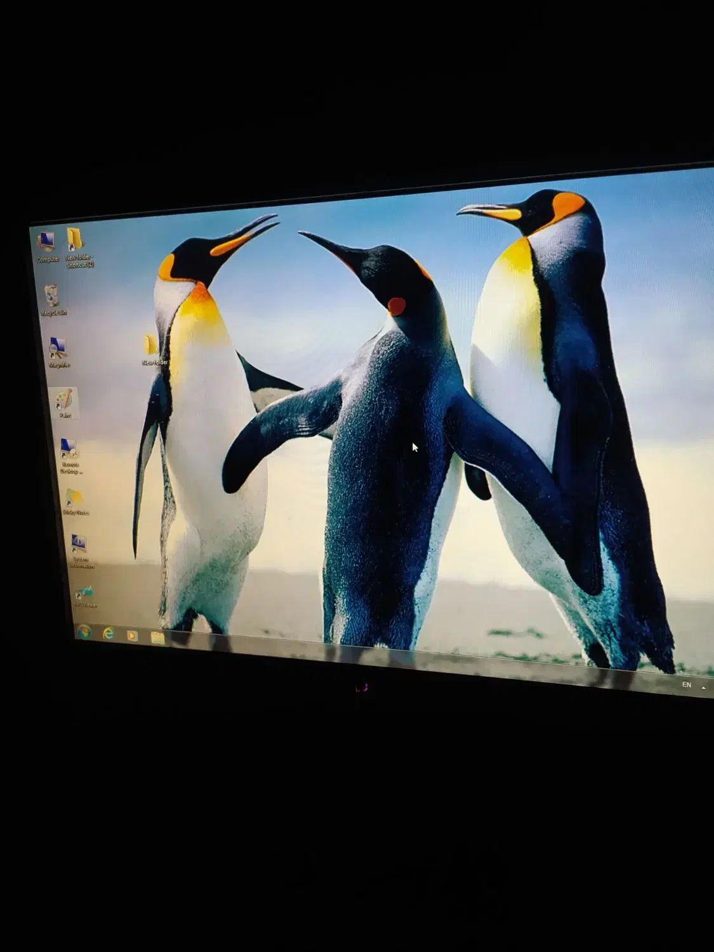Click the middle penguin's orange ear patch
This screenshot has height=952, width=714.
(396, 307)
